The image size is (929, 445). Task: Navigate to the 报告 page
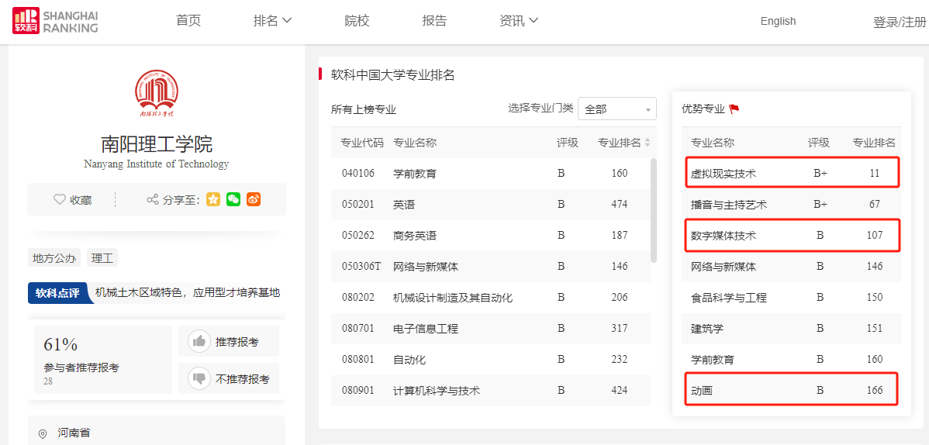434,21
